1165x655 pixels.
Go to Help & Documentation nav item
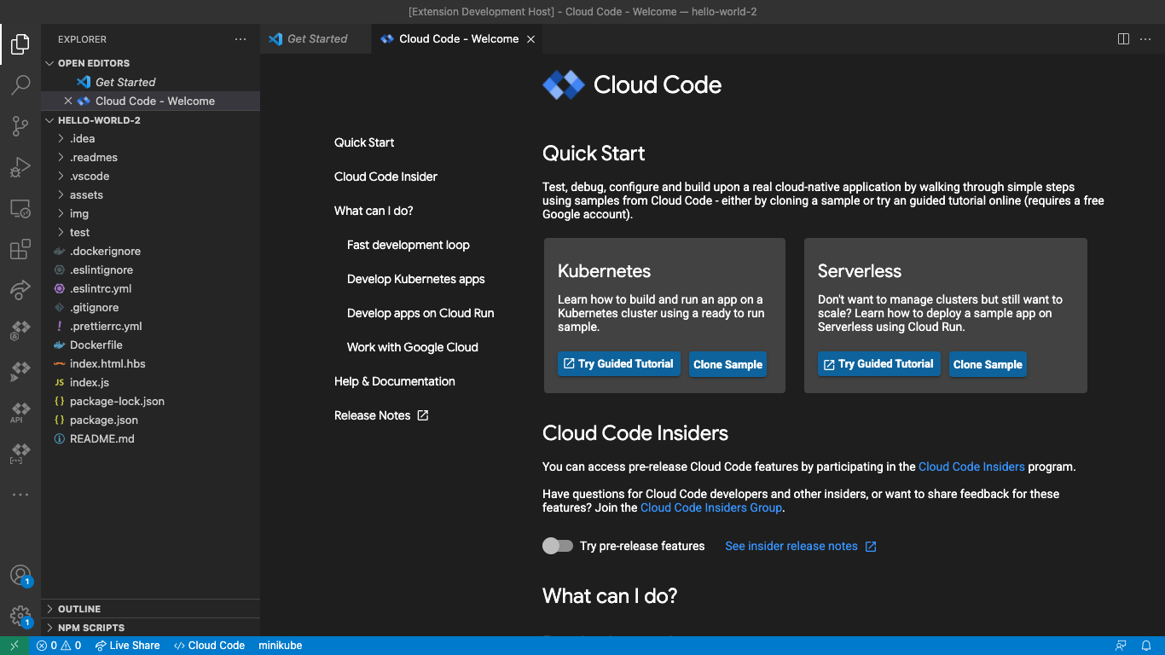tap(395, 381)
